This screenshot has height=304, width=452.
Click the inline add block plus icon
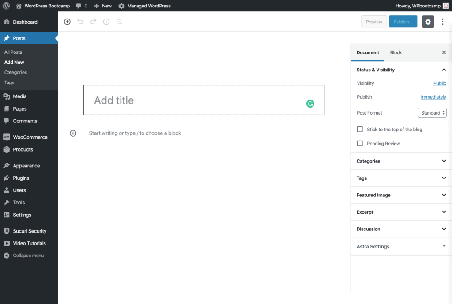(x=73, y=133)
